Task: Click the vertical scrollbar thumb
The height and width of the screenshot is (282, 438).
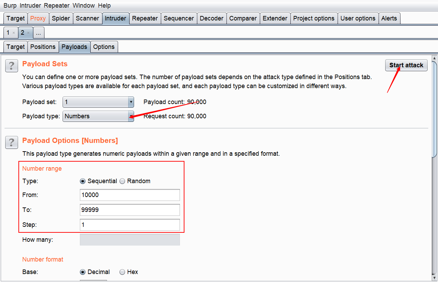Action: [434, 109]
